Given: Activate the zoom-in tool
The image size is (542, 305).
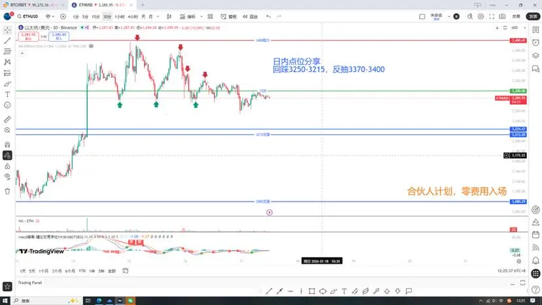Looking at the screenshot, I should click(x=7, y=130).
